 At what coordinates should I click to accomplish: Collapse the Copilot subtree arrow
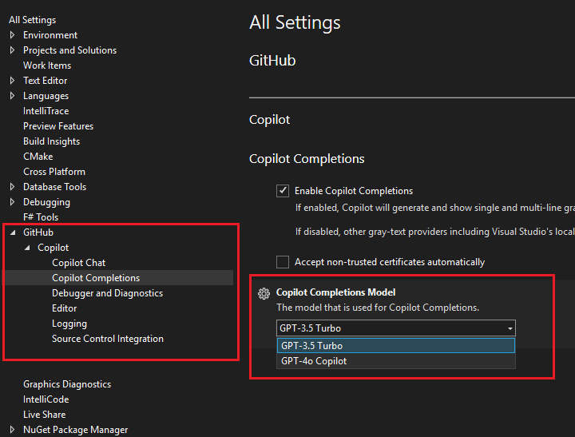click(26, 248)
